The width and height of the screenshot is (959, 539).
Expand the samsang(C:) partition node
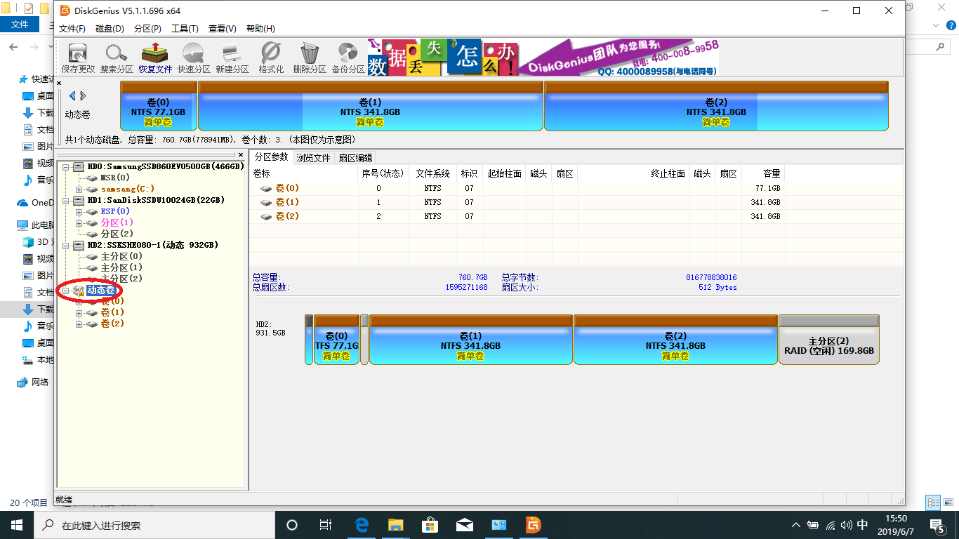79,189
